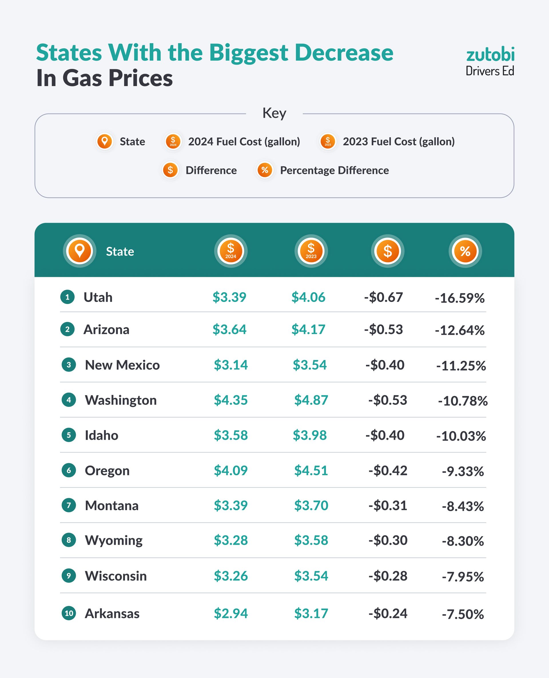This screenshot has width=549, height=678.
Task: Click Oregon's 2023 price $4.51
Action: [311, 470]
